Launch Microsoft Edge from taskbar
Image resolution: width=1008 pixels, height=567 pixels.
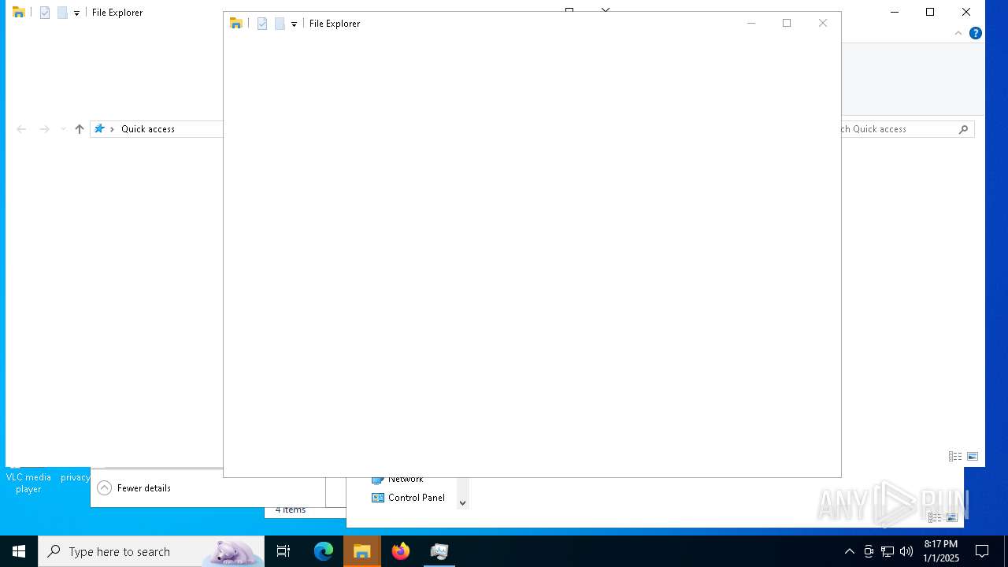point(324,551)
